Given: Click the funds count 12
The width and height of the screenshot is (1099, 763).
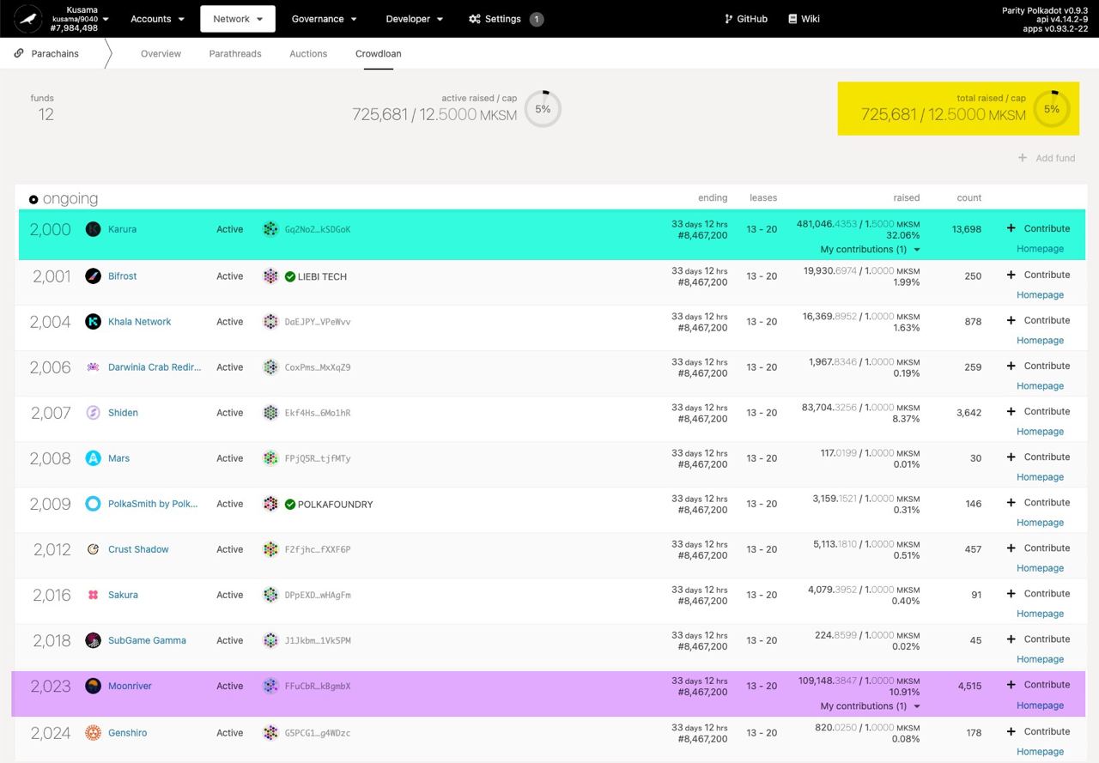Looking at the screenshot, I should point(46,114).
